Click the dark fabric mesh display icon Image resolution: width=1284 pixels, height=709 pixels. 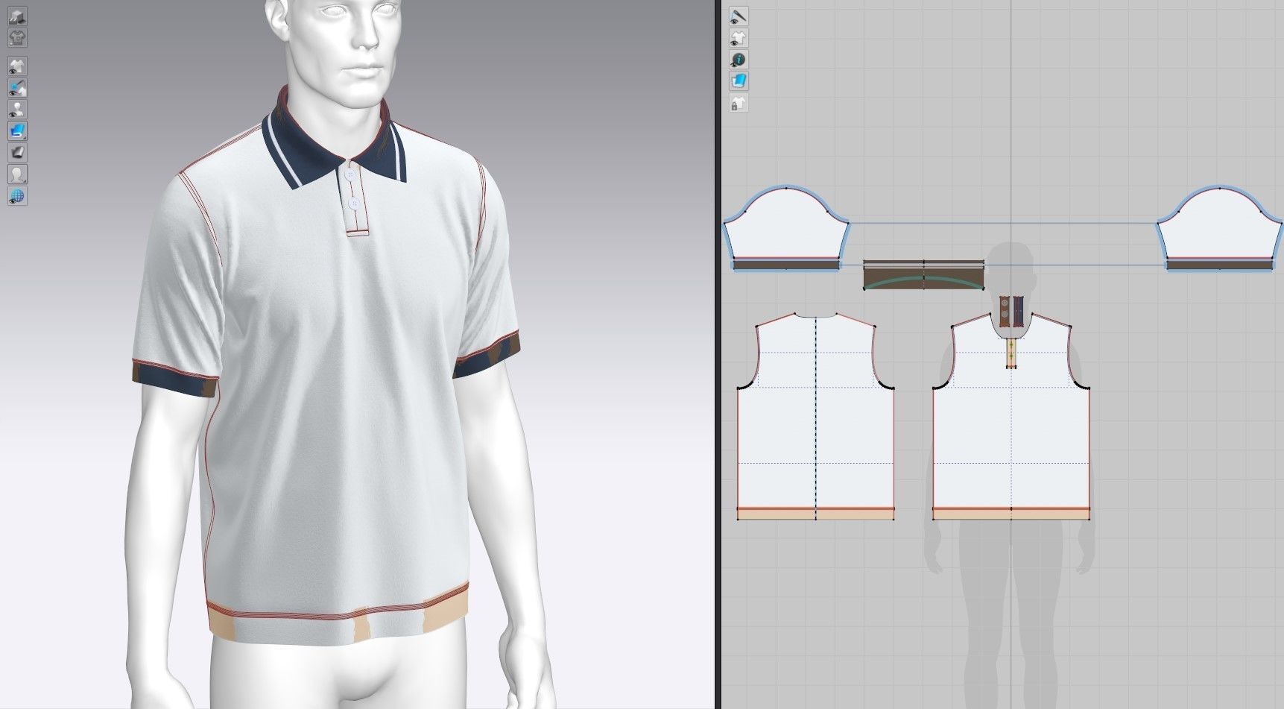click(17, 153)
